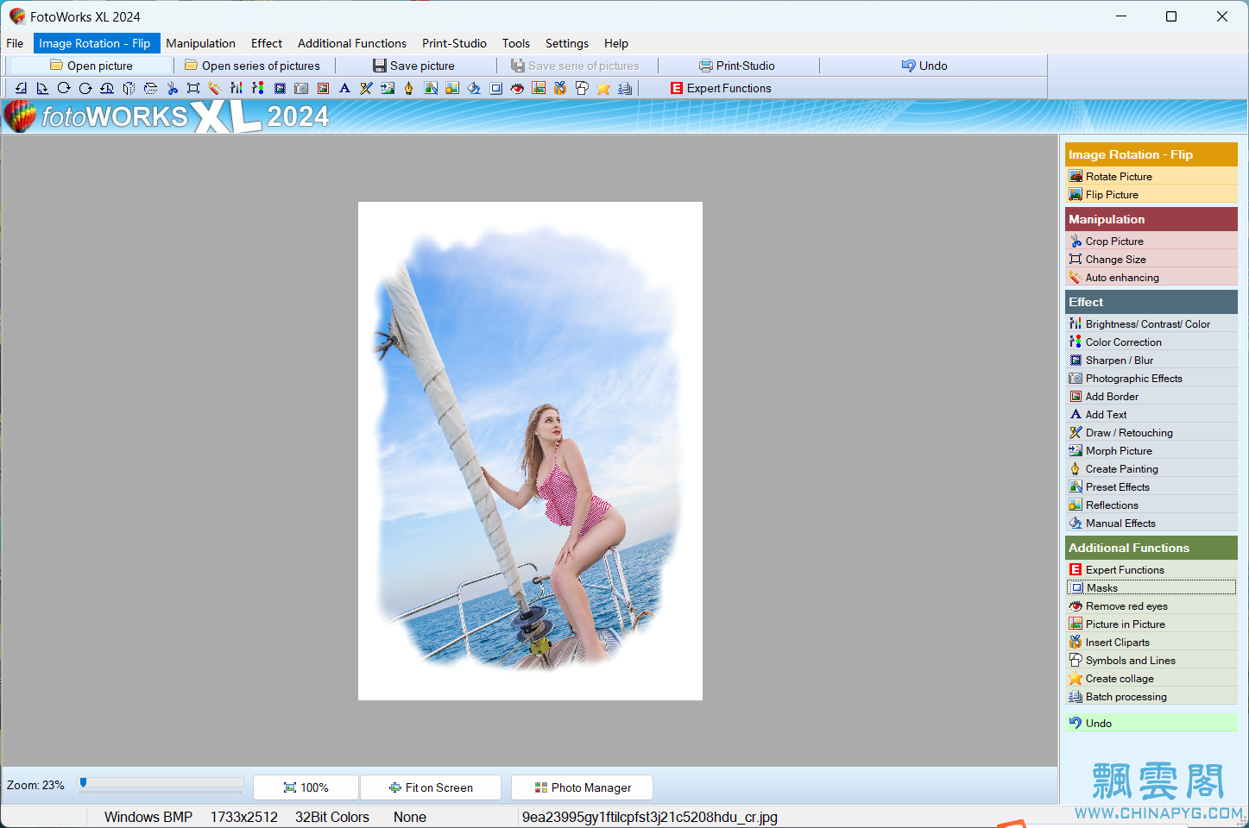Open Photographic Effects in side panel

1151,378
